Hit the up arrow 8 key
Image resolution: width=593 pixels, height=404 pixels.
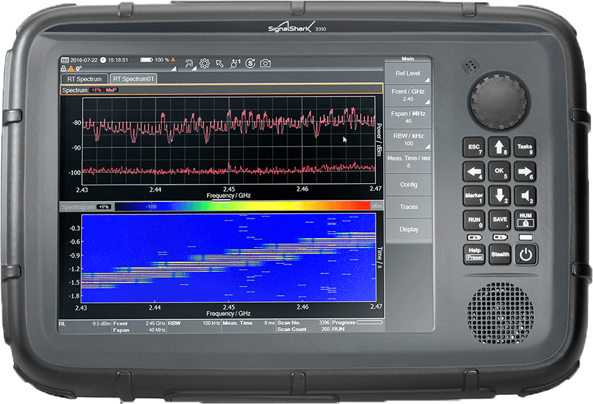[499, 147]
